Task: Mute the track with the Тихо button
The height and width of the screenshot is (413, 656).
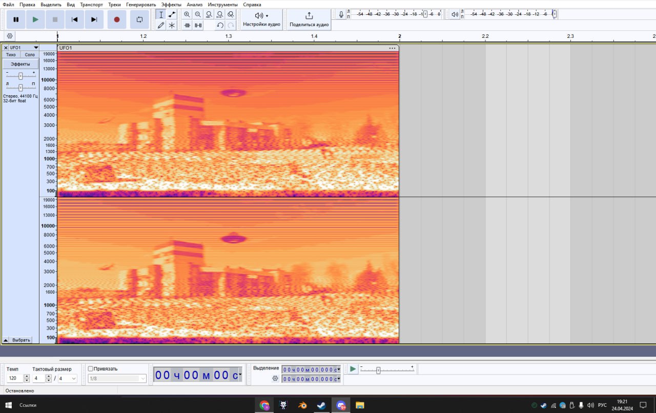Action: coord(11,55)
